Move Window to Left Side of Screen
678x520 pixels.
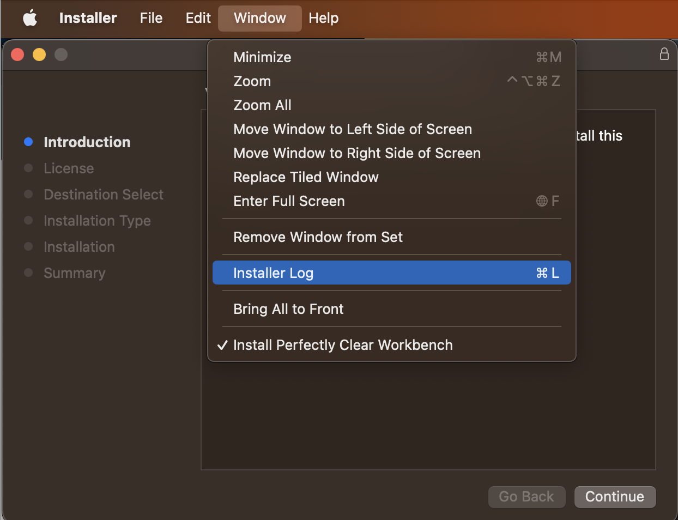(352, 129)
